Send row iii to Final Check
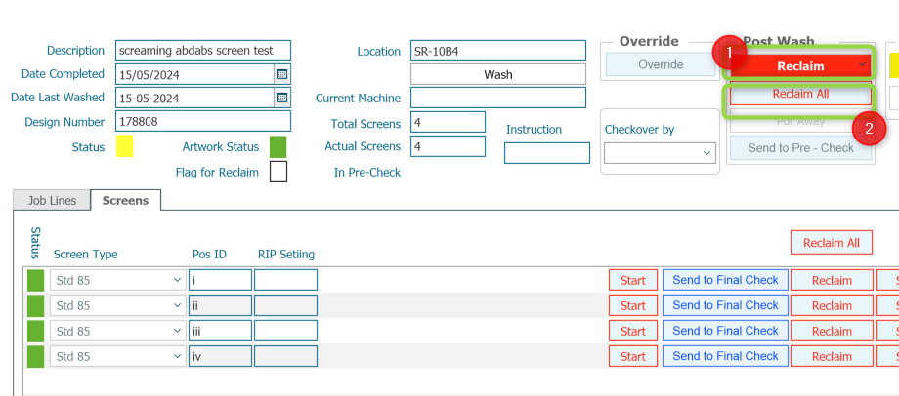This screenshot has height=396, width=899. click(725, 331)
